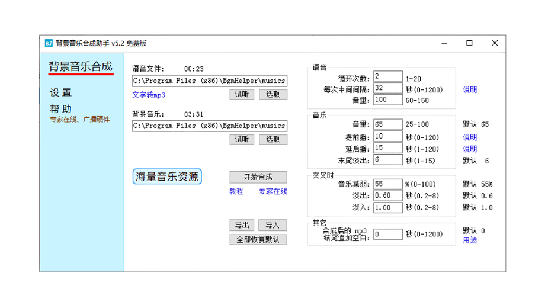The image size is (548, 308).
Task: Click the 音乐减弱 input field
Action: click(388, 184)
